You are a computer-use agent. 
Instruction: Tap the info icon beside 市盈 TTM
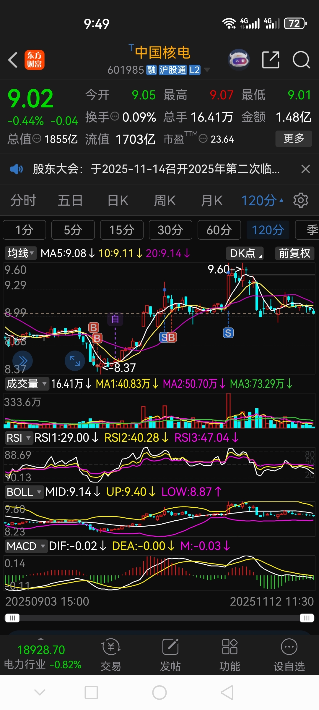point(203,138)
